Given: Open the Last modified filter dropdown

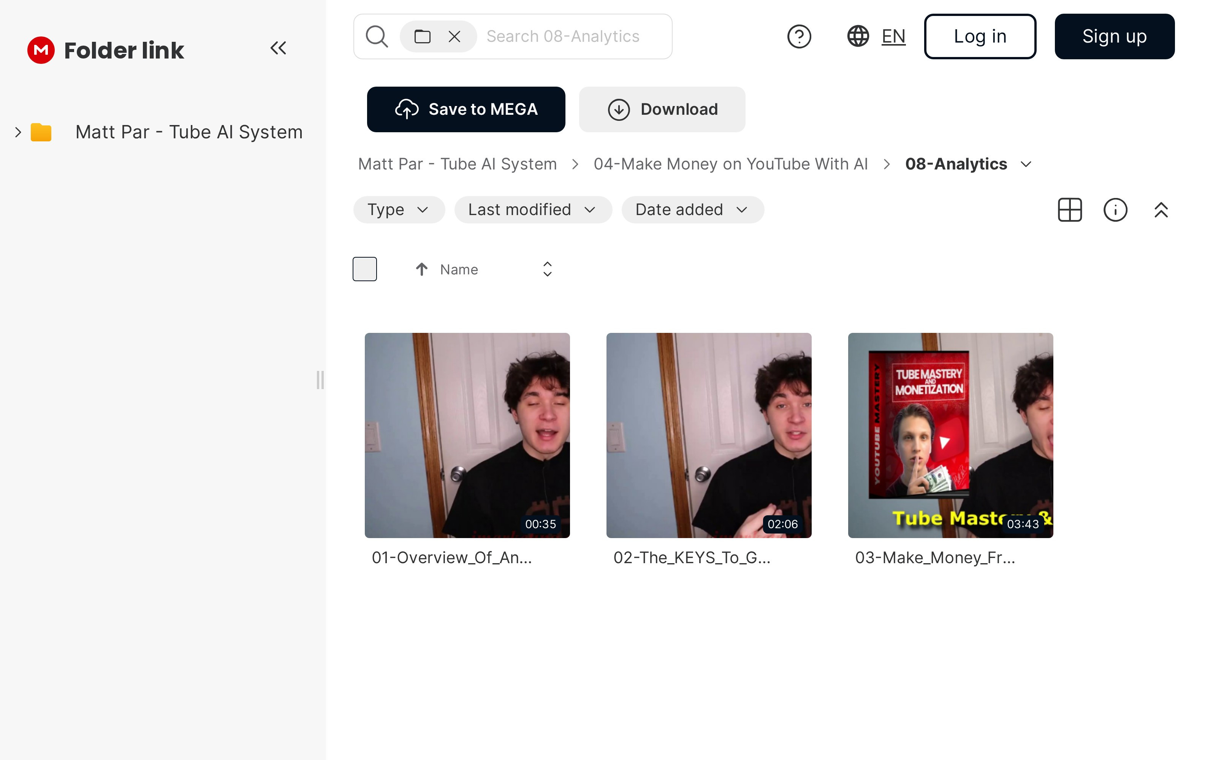Looking at the screenshot, I should pos(533,210).
